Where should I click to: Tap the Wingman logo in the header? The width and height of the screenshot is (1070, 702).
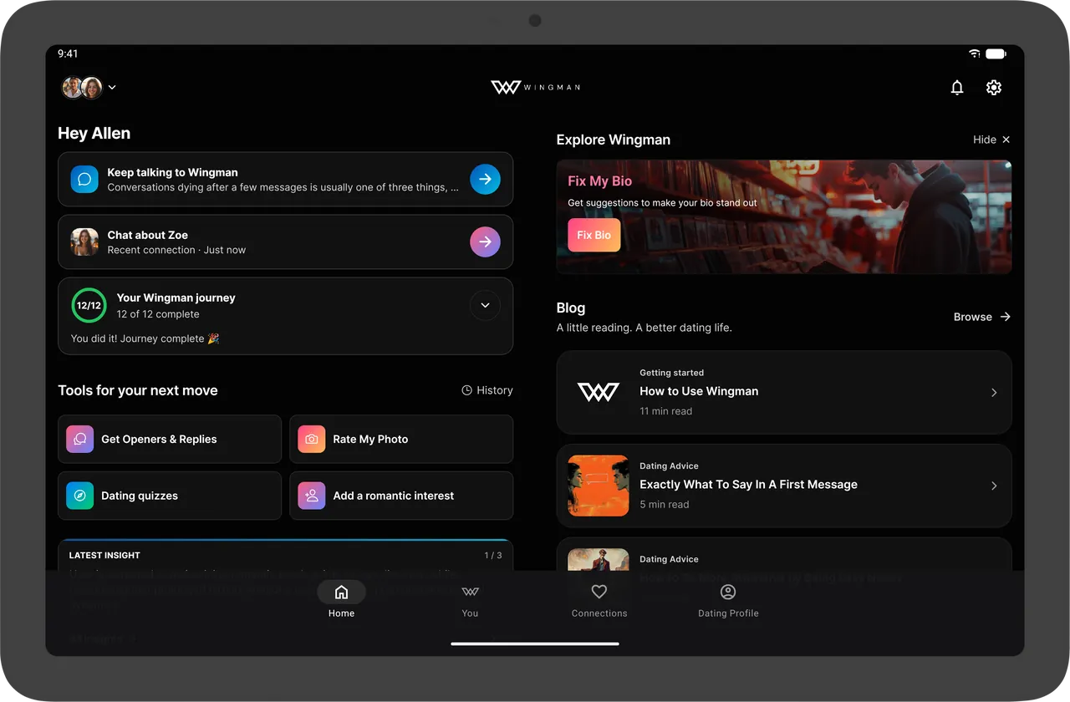(x=535, y=88)
